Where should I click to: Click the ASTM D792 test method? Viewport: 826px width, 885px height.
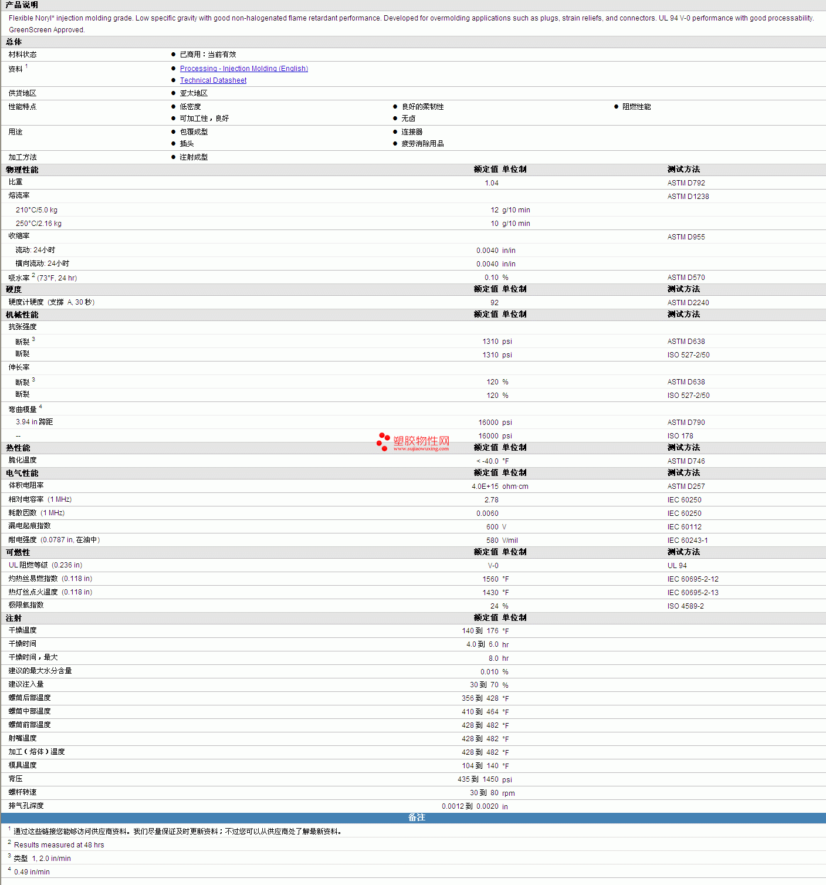tap(686, 183)
